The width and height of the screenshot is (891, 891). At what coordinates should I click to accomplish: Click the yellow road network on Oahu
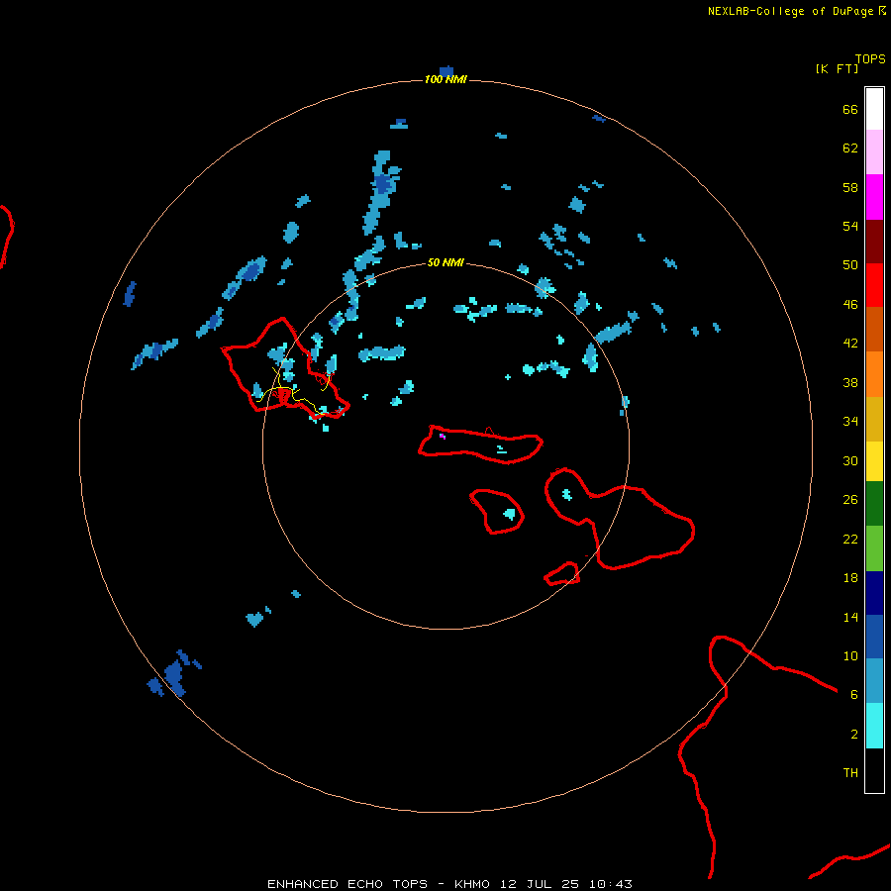293,391
